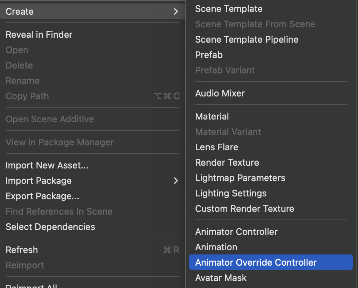
Task: Pick Custom Render Texture
Action: click(x=244, y=209)
